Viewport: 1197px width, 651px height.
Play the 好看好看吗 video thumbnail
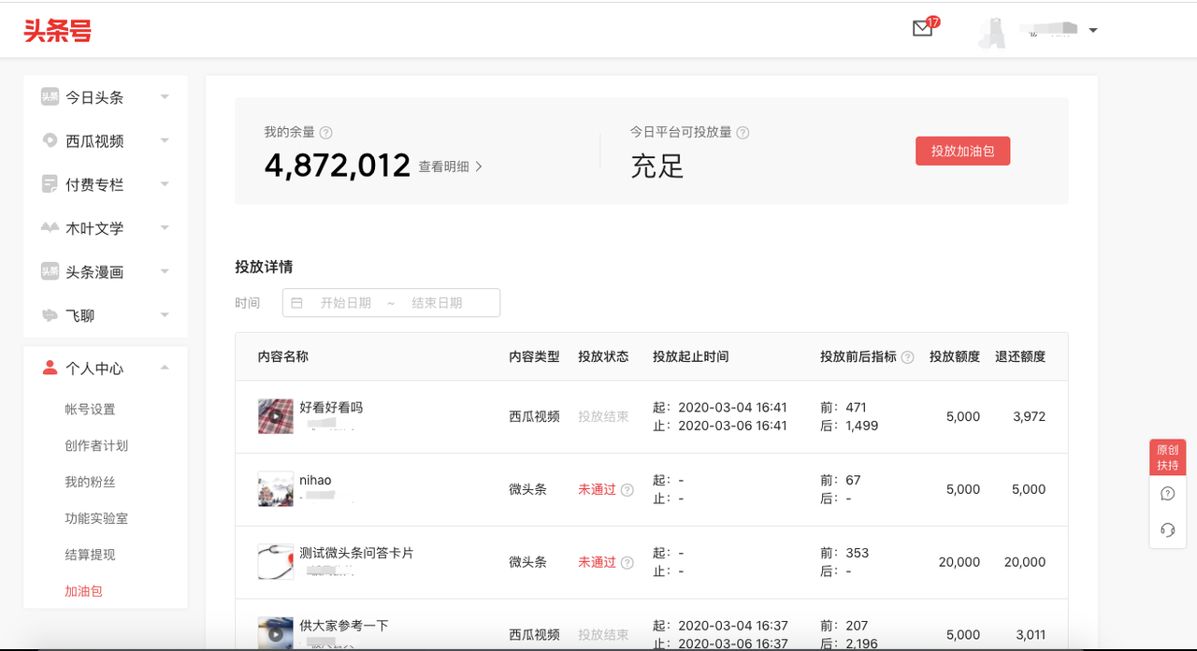coord(275,415)
